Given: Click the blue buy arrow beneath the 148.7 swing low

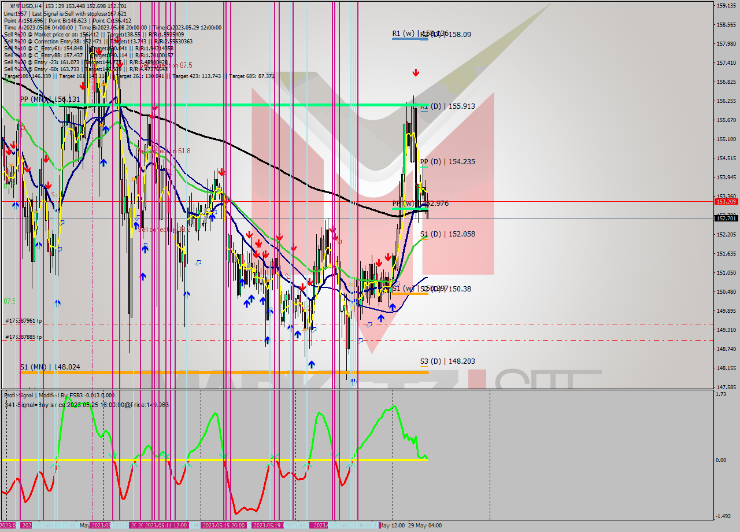Looking at the screenshot, I should click(312, 364).
